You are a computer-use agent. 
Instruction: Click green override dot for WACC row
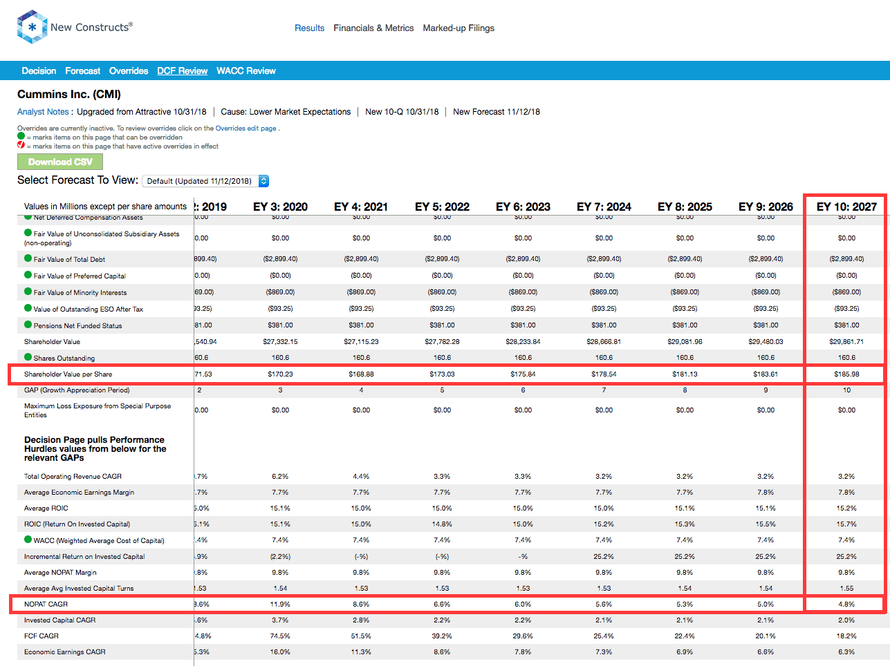click(28, 540)
